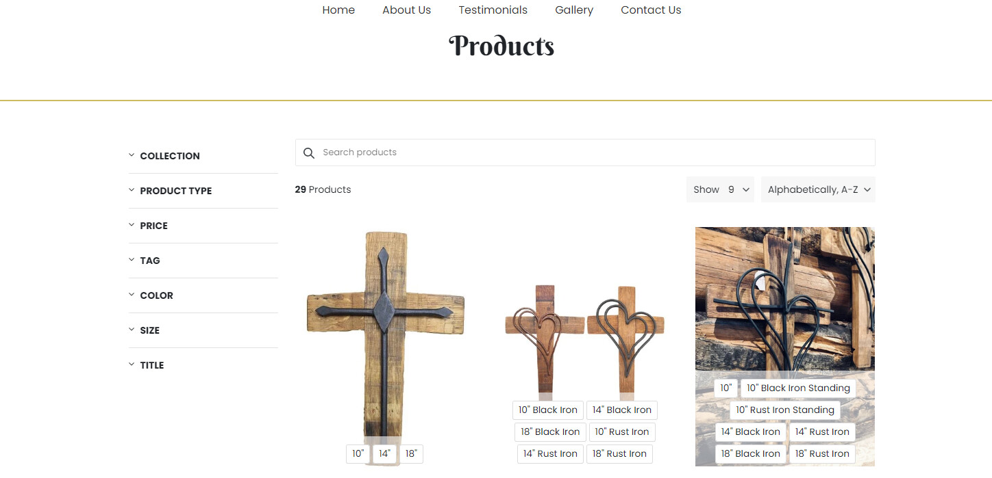Select 10" Rust Iron Standing option
This screenshot has height=478, width=992.
tap(784, 410)
